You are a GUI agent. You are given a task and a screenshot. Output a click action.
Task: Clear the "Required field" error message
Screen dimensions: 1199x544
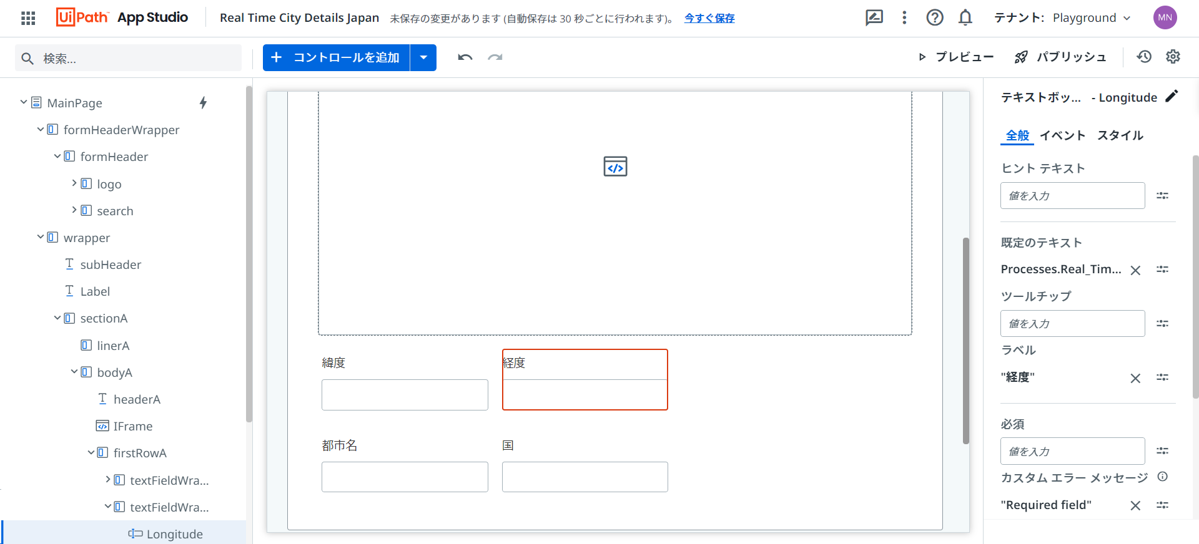pyautogui.click(x=1135, y=505)
